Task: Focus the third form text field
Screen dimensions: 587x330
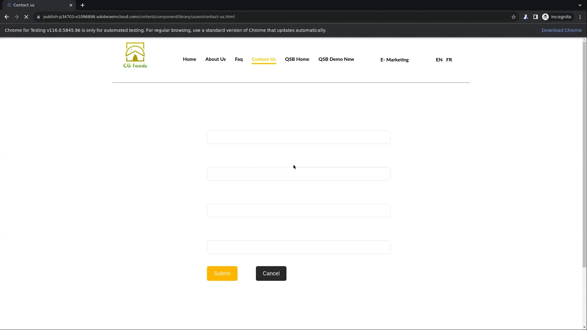Action: point(299,211)
